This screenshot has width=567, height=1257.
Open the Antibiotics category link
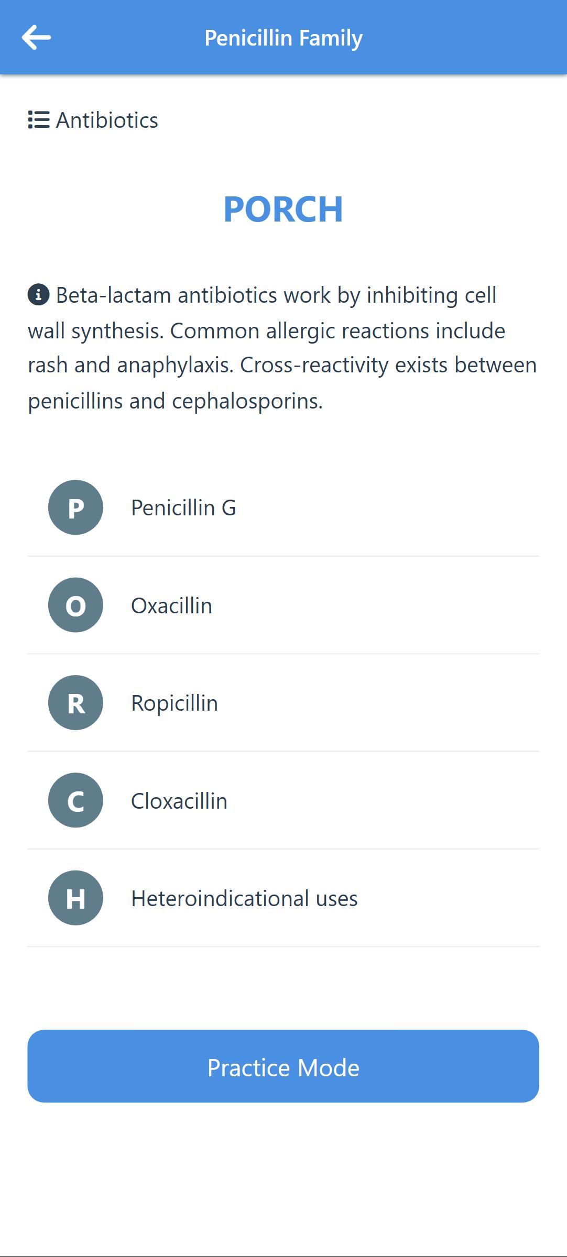pos(107,120)
